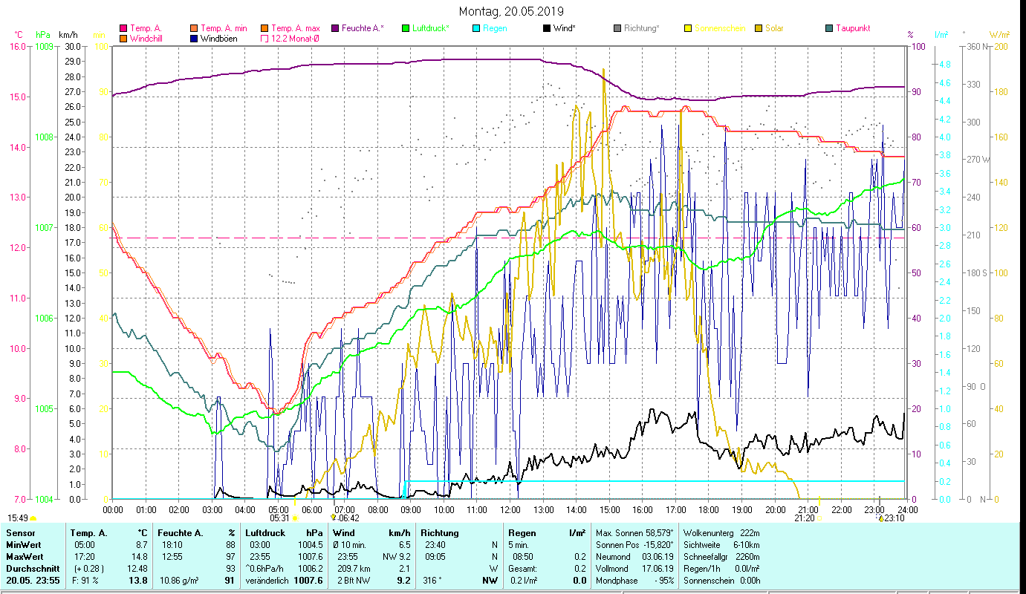Click the yellow Sonnenschein legend square
The width and height of the screenshot is (1026, 594).
point(688,29)
